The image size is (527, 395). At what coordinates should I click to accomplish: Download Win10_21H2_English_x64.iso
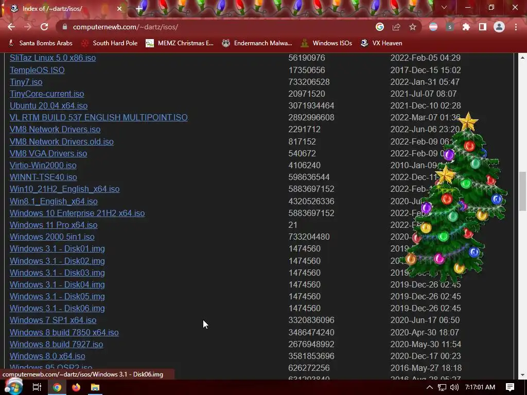(64, 189)
